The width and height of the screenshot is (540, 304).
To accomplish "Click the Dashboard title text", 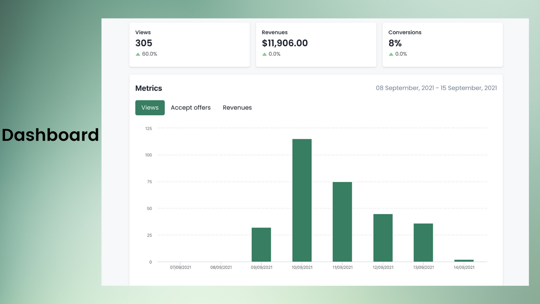I will click(50, 135).
